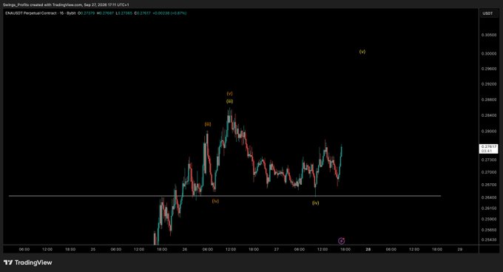Image resolution: width=503 pixels, height=272 pixels.
Task: Select the orange (iii) wave label
Action: click(208, 124)
